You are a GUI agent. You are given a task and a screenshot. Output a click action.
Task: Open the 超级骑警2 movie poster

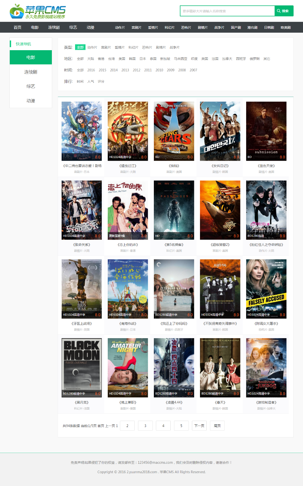pyautogui.click(x=220, y=210)
